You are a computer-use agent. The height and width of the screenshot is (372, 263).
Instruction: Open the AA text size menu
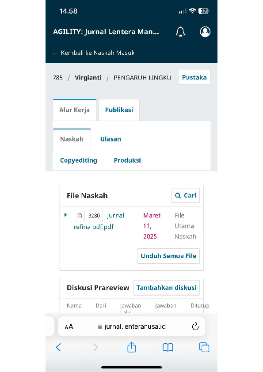(x=69, y=326)
